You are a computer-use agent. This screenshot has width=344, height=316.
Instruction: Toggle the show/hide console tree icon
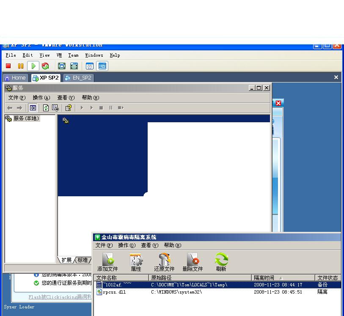tap(33, 108)
